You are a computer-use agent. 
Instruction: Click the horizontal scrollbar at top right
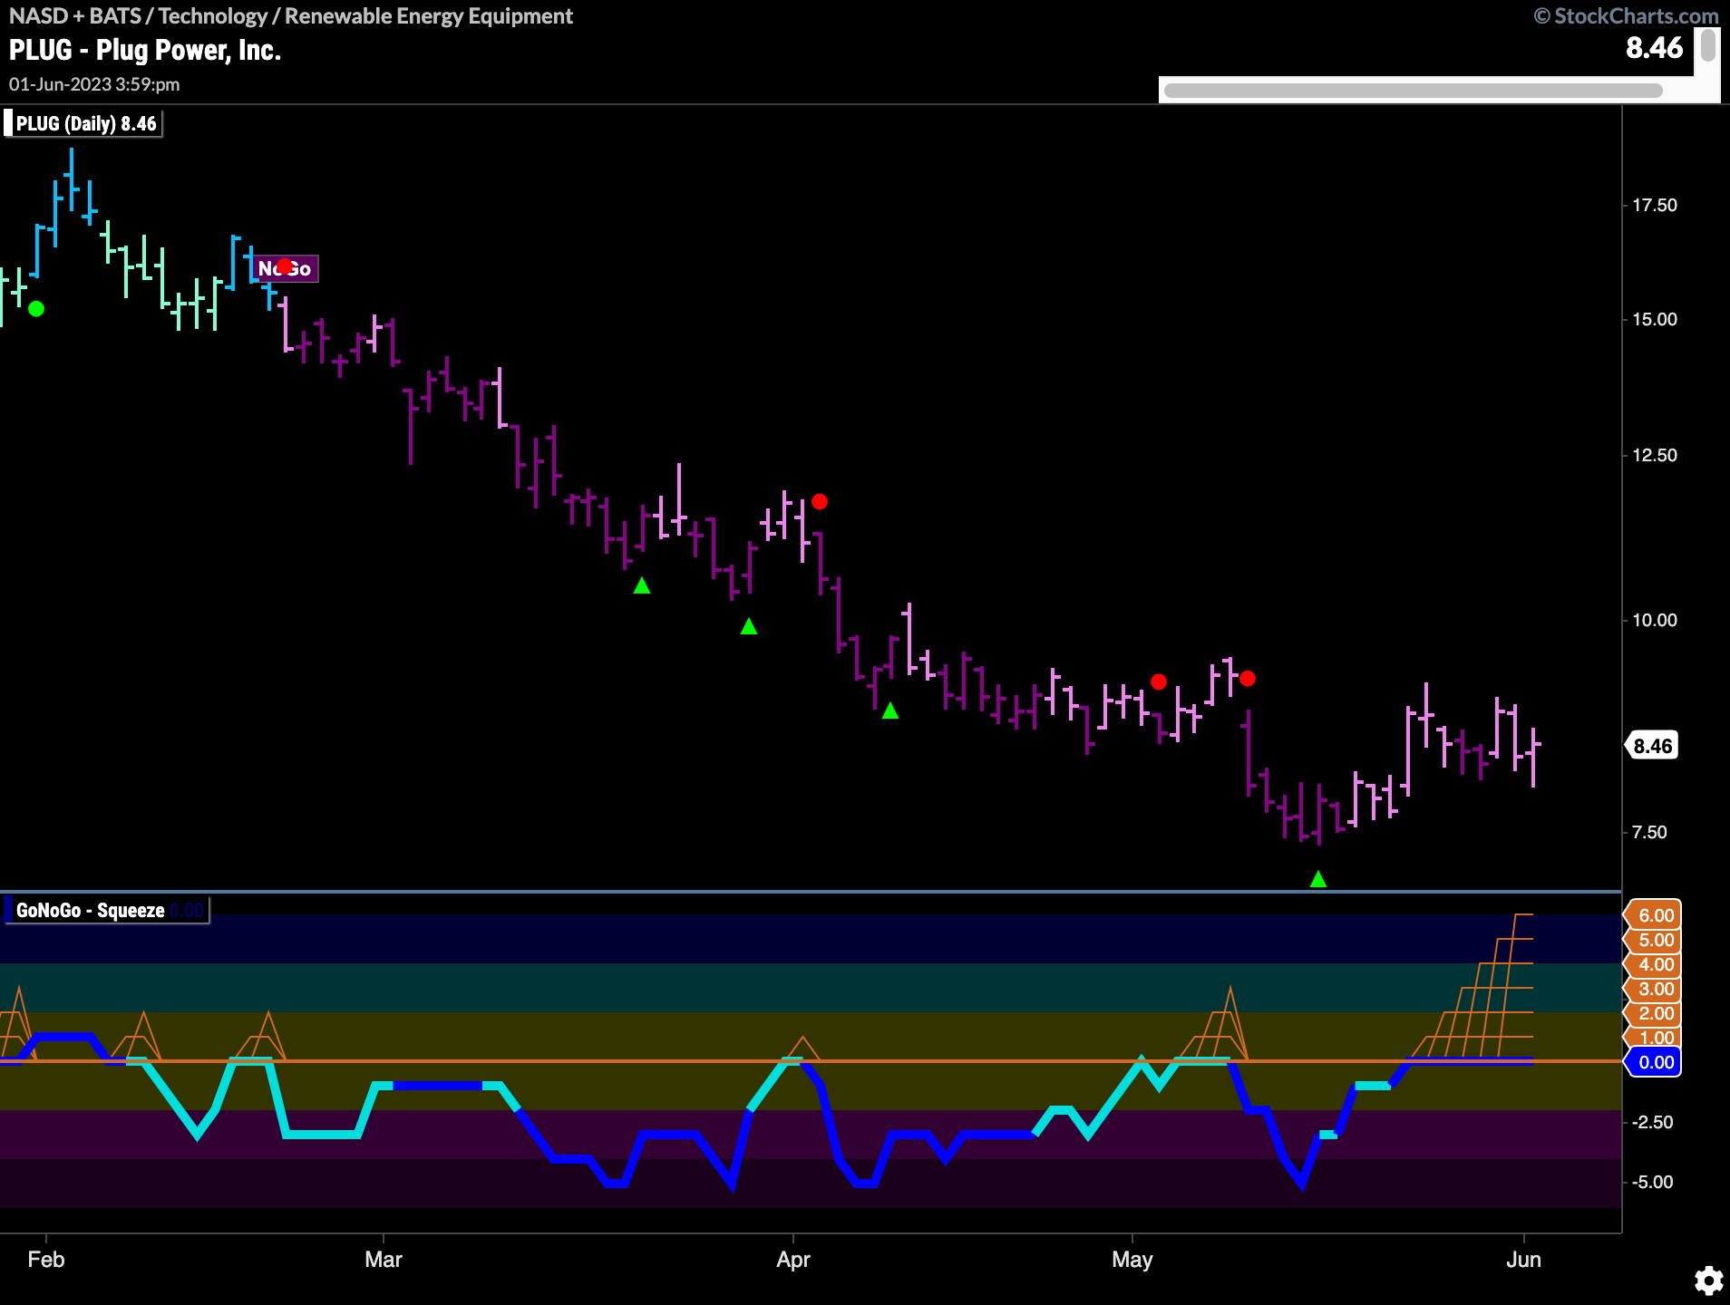(x=1413, y=90)
